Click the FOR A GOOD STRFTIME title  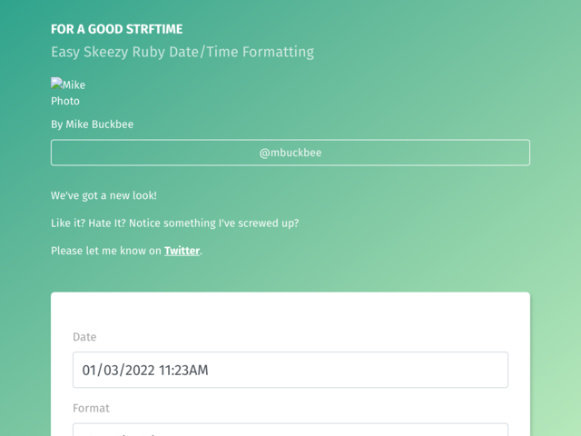(x=117, y=29)
